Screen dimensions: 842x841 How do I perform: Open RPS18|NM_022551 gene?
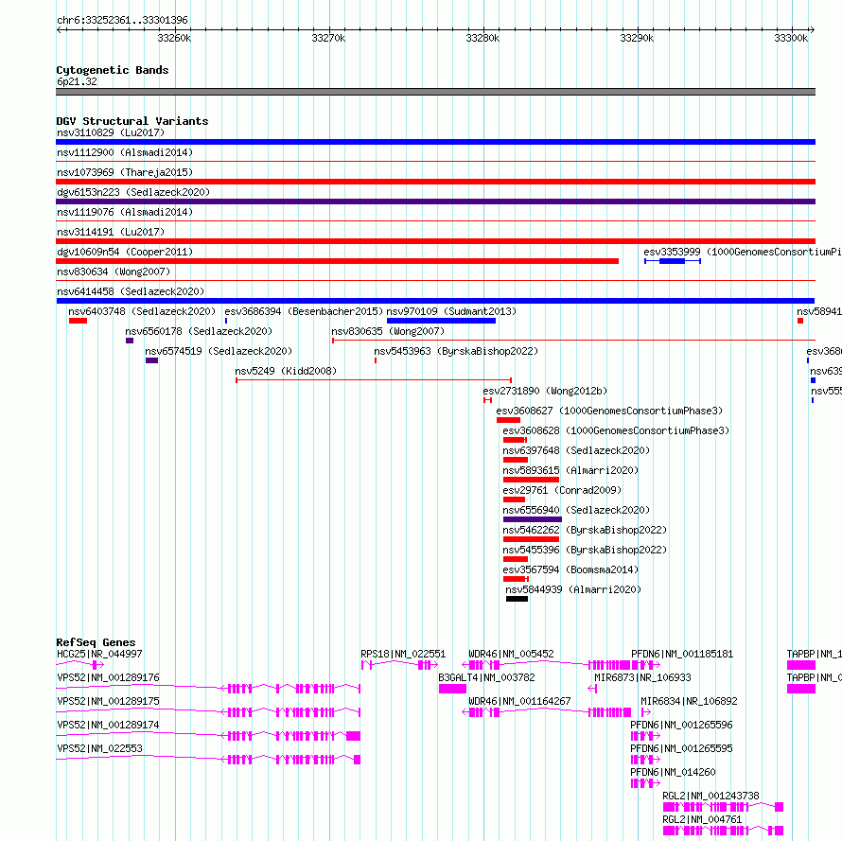click(x=399, y=665)
